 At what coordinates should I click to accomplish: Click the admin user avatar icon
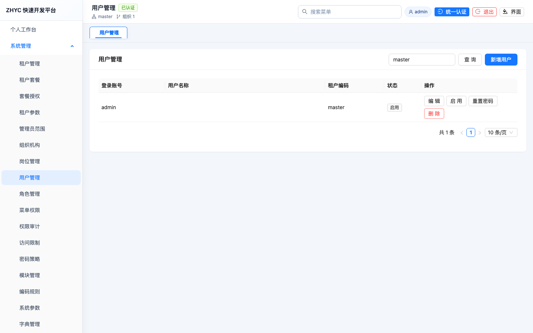point(411,12)
